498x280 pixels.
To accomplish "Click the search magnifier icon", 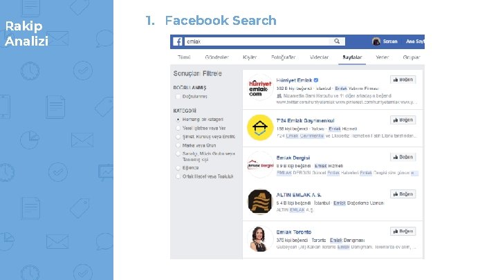I will tap(337, 41).
